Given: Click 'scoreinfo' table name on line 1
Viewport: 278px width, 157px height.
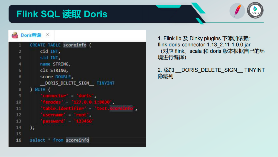Looking at the screenshot, I should click(x=75, y=45).
